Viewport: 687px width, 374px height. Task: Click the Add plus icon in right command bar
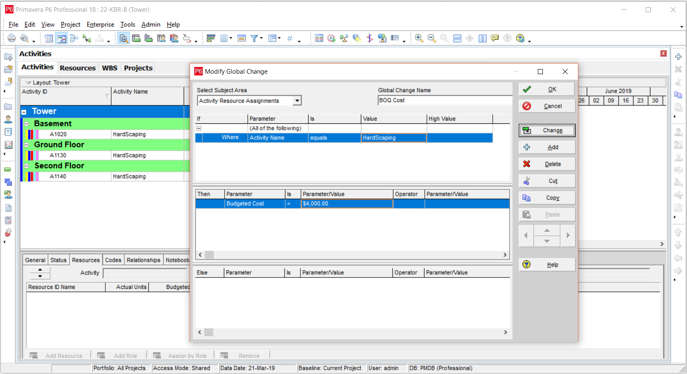tap(678, 56)
